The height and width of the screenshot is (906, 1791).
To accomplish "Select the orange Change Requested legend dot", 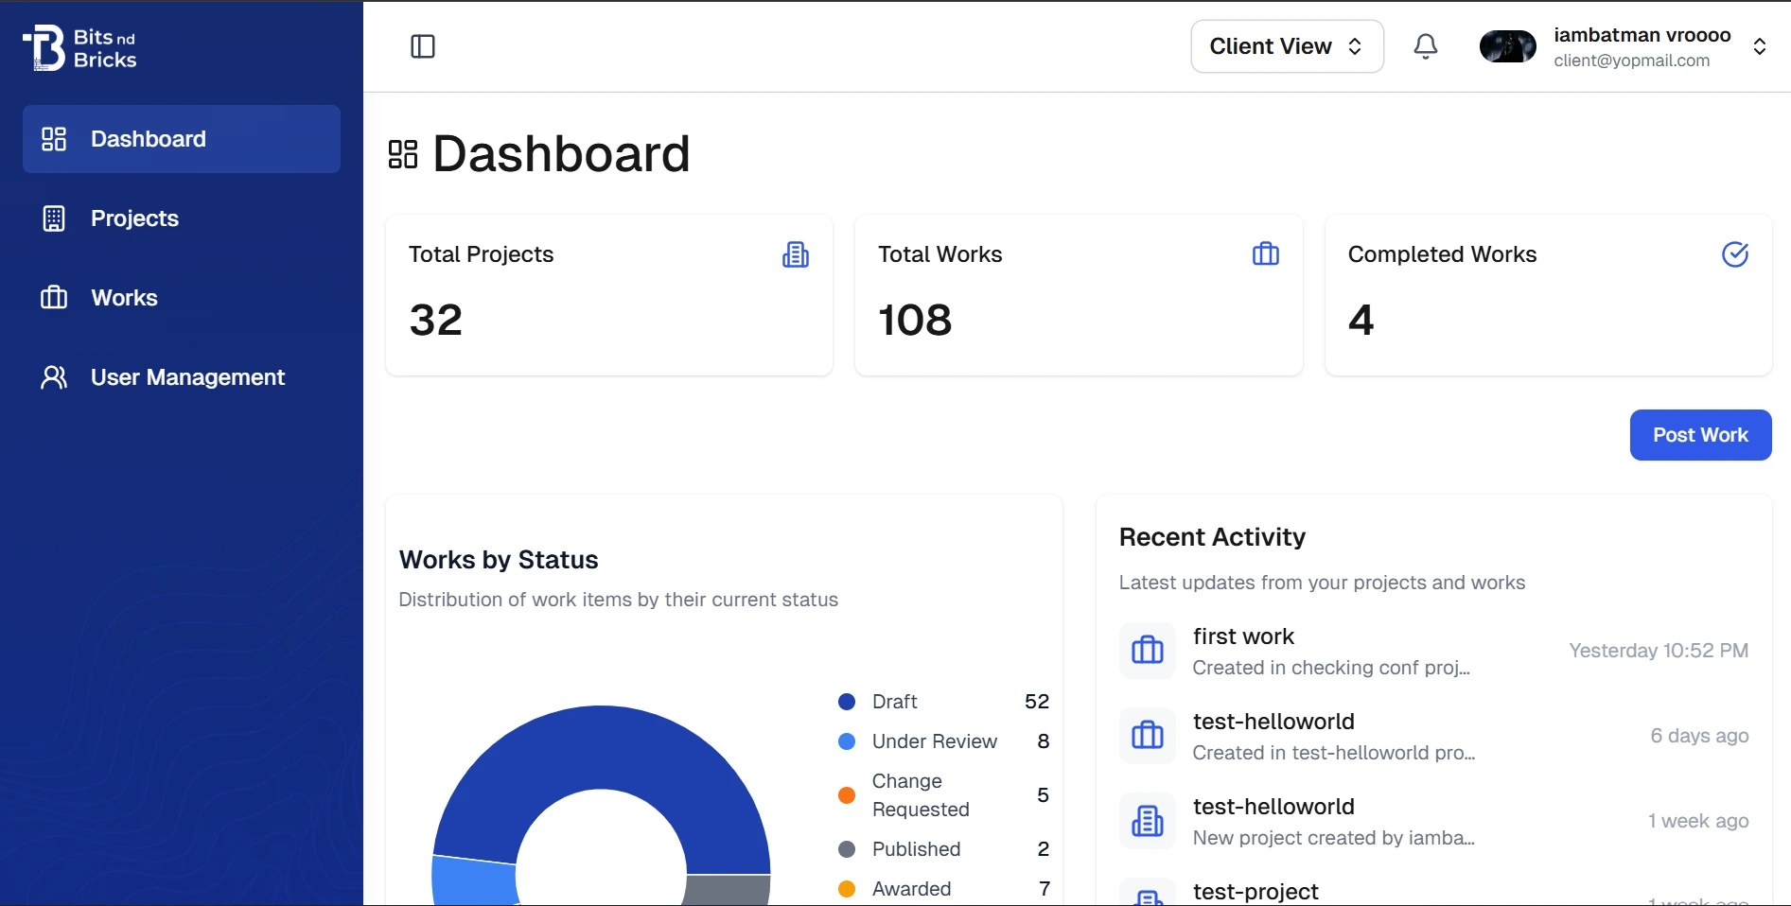I will point(847,795).
